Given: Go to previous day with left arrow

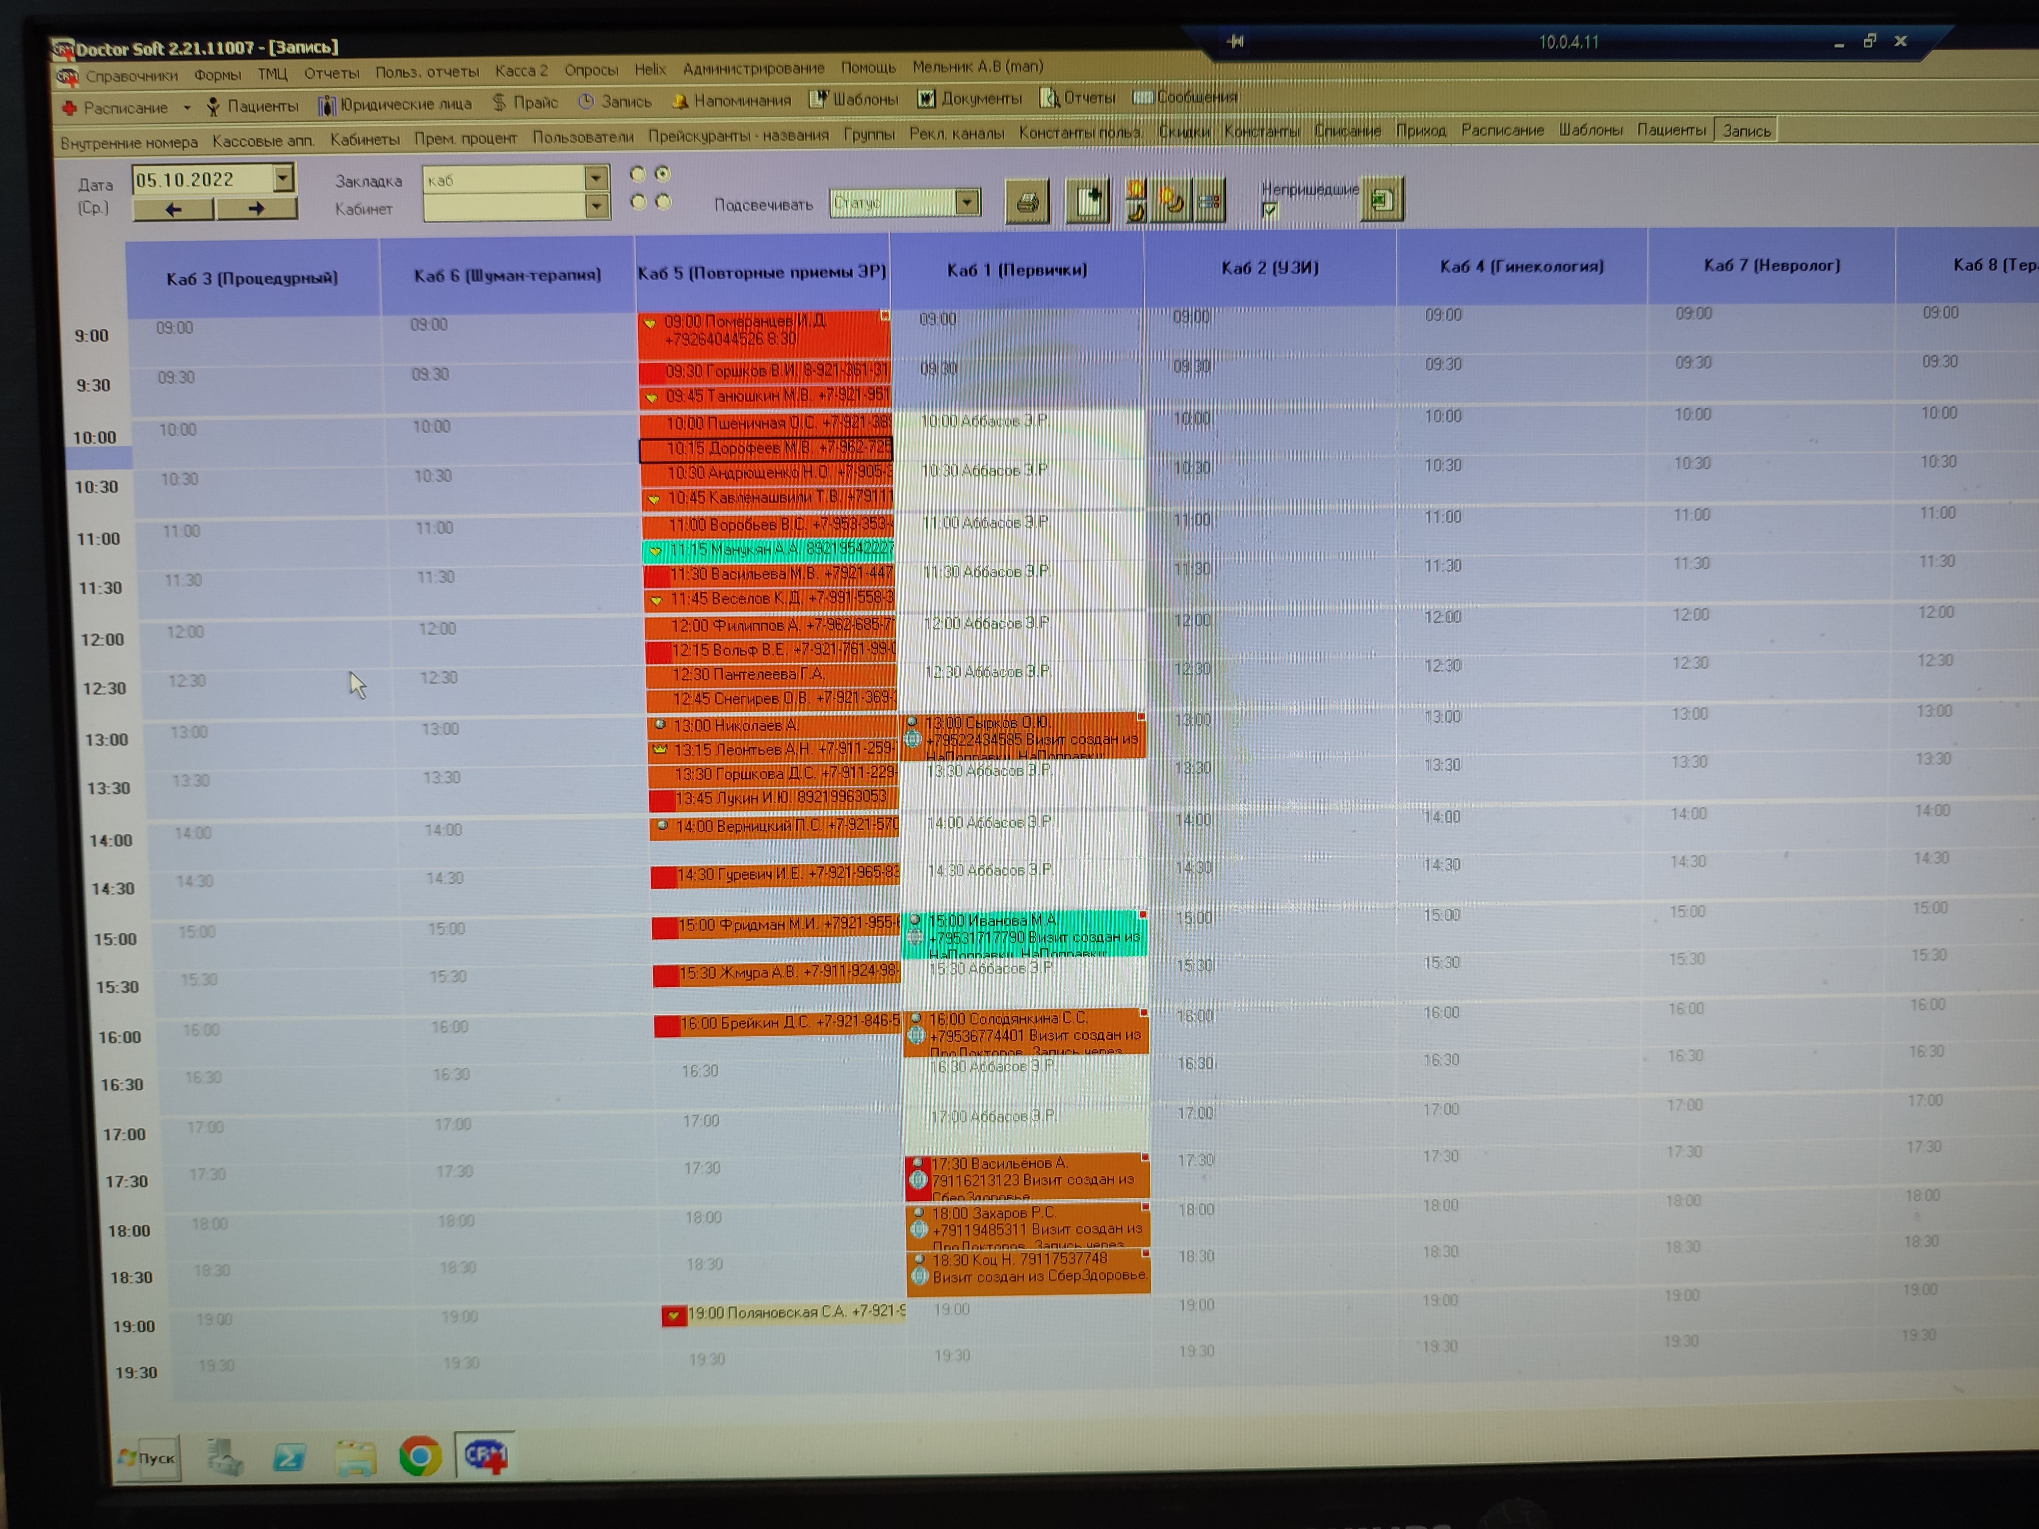Looking at the screenshot, I should tap(173, 209).
